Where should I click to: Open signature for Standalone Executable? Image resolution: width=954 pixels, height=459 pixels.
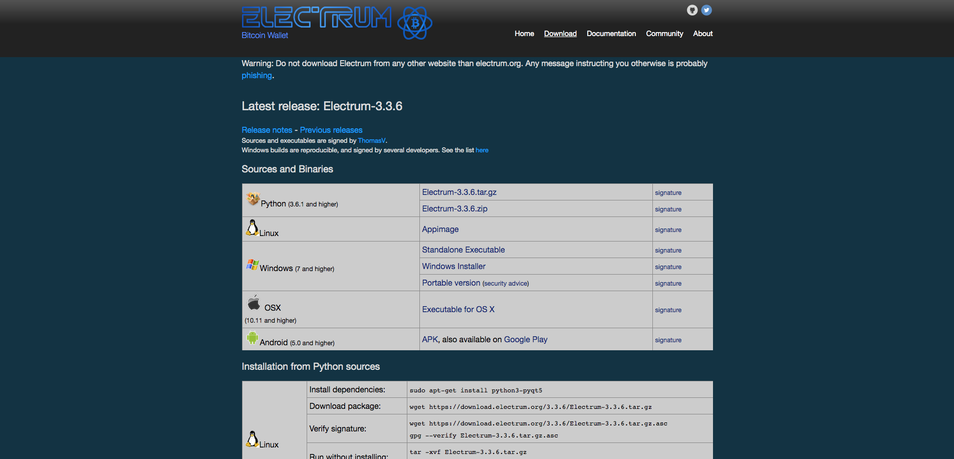[668, 251]
